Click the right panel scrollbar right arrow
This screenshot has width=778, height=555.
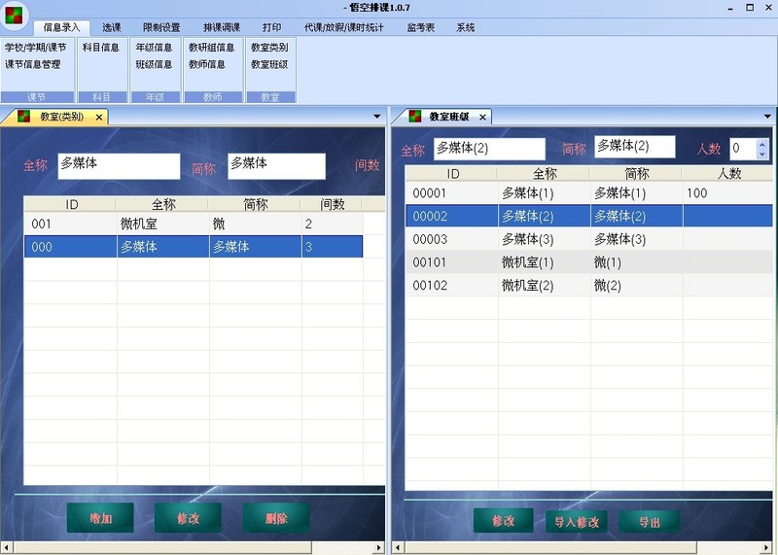pyautogui.click(x=768, y=548)
